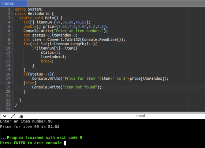Click 'Press ENTER to exit console.' prompt
Viewport: 205px width, 148px height.
pyautogui.click(x=32, y=143)
